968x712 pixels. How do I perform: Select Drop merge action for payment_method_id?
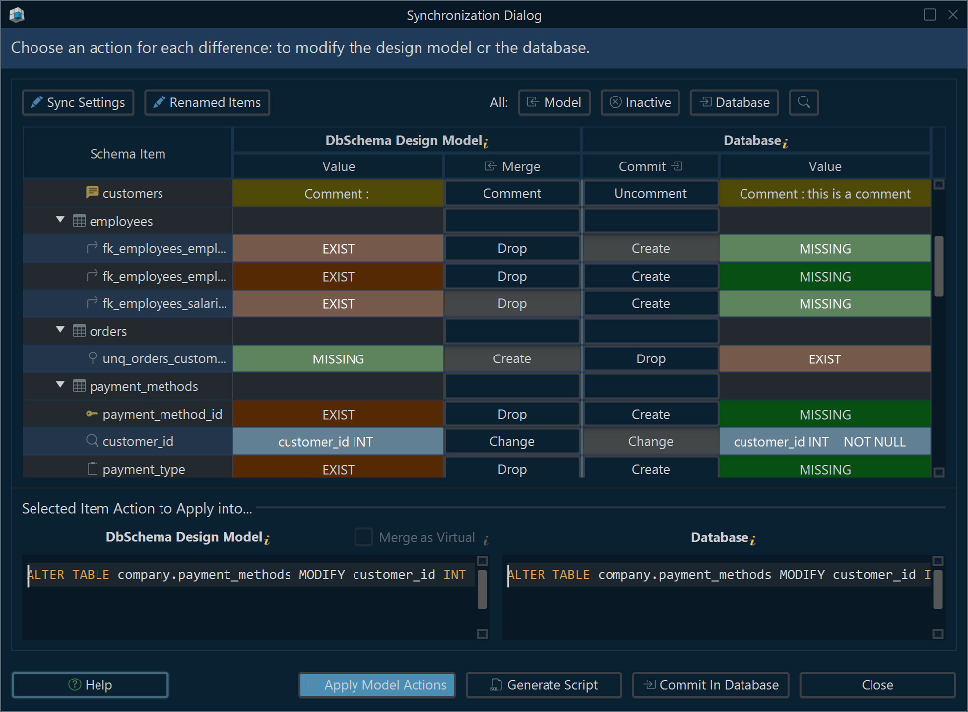click(x=512, y=414)
